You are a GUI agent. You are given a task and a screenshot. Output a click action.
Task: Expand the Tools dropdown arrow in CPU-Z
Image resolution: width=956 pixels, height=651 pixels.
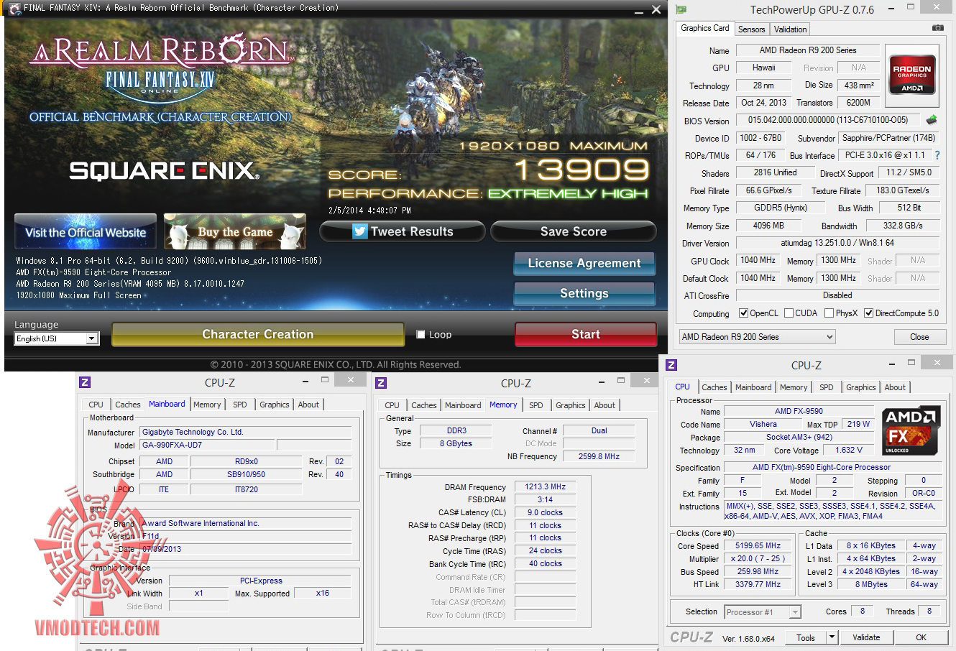(832, 637)
